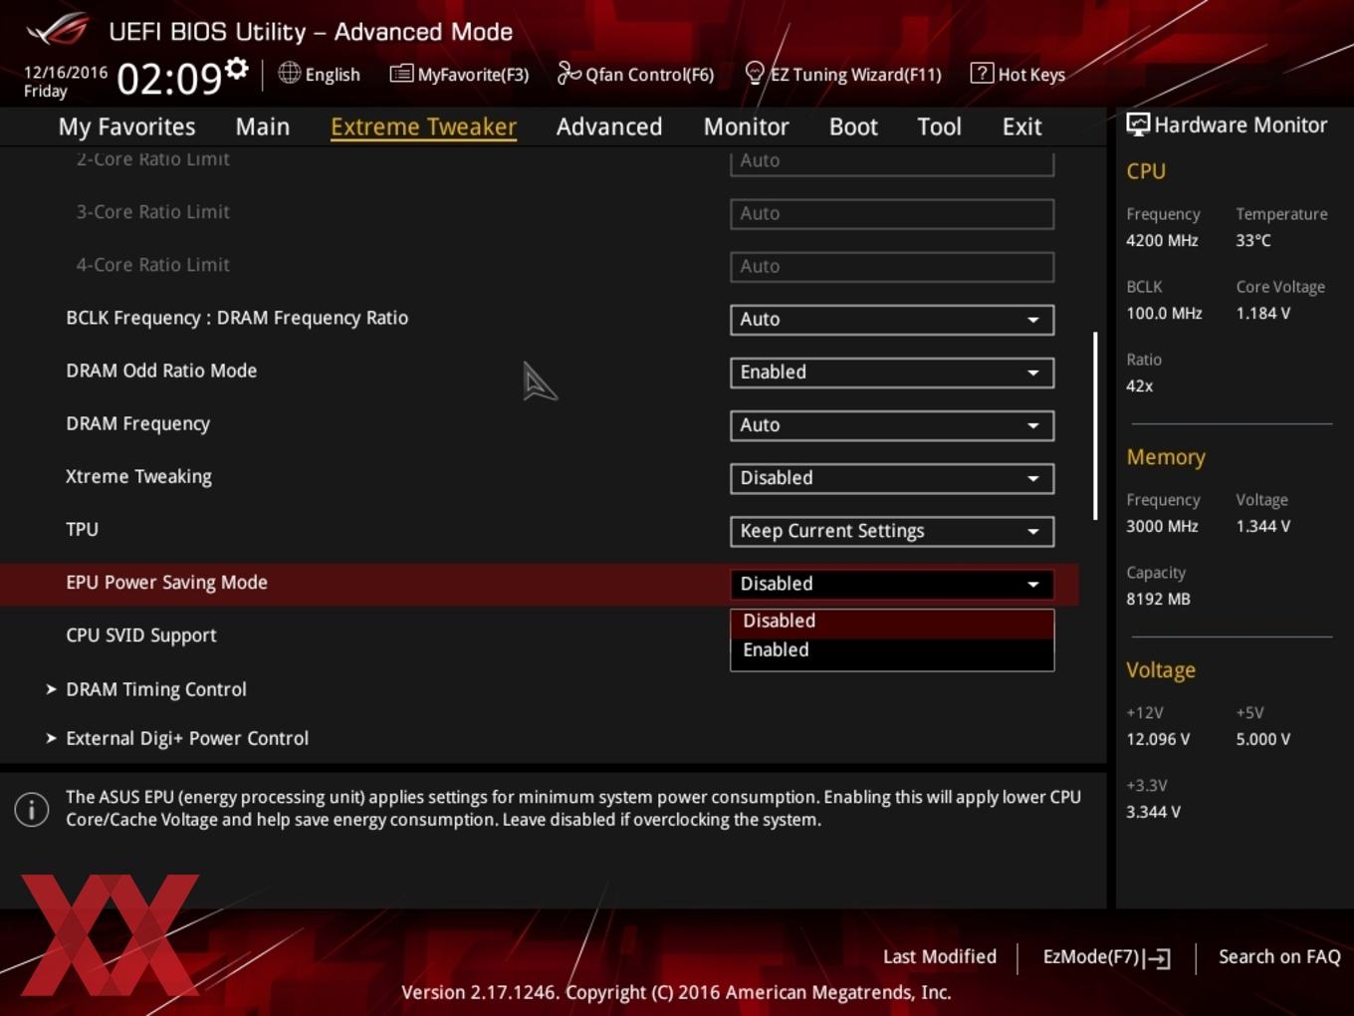This screenshot has height=1016, width=1354.
Task: Expand External Digi+ Power Control submenu
Action: pyautogui.click(x=186, y=738)
